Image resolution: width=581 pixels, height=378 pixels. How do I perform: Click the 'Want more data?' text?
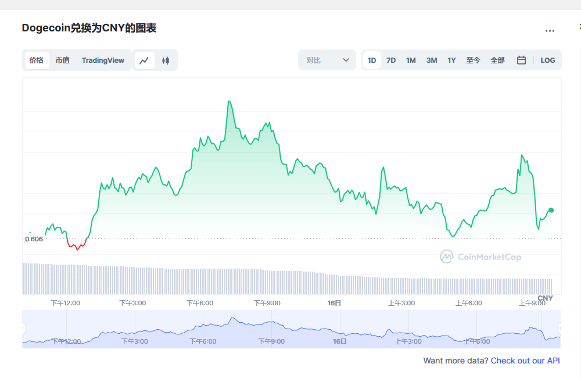click(x=456, y=361)
